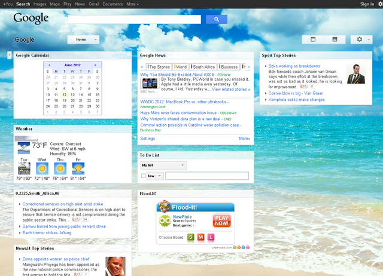Select June 12 in the calendar
The image size is (383, 276).
tap(64, 94)
